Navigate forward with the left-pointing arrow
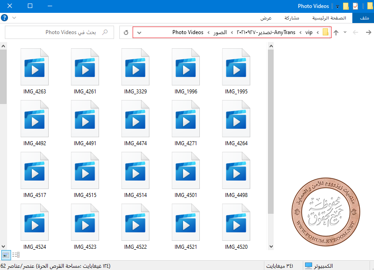This screenshot has width=374, height=270. point(355,32)
